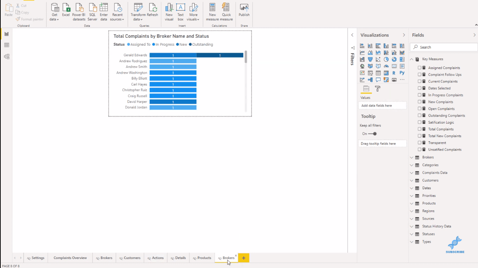
Task: Open the Complaints Overview page tab
Action: point(70,258)
